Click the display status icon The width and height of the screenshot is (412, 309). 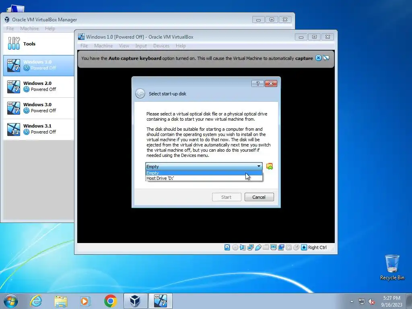point(273,247)
